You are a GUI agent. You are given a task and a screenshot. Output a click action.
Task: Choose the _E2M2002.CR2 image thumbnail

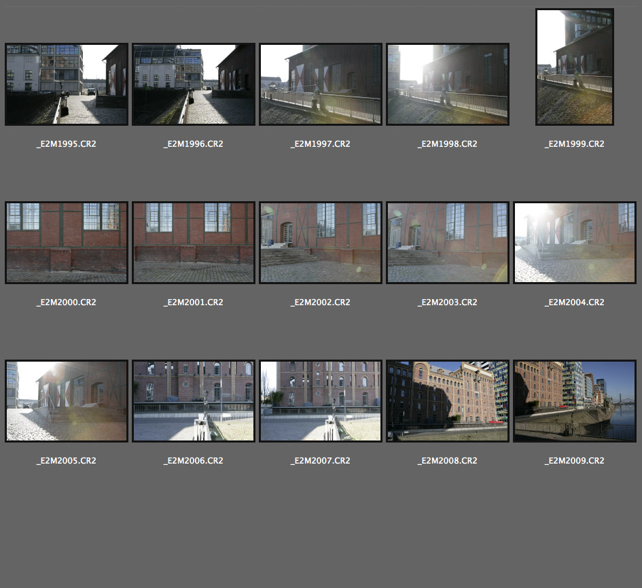click(x=321, y=243)
